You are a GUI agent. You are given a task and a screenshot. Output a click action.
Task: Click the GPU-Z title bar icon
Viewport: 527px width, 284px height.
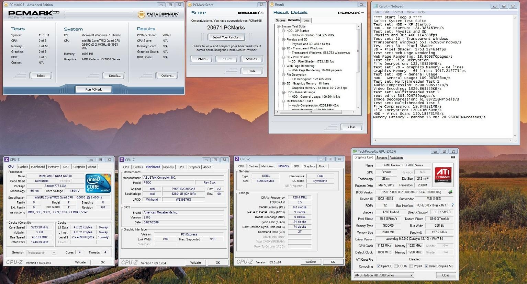point(355,151)
